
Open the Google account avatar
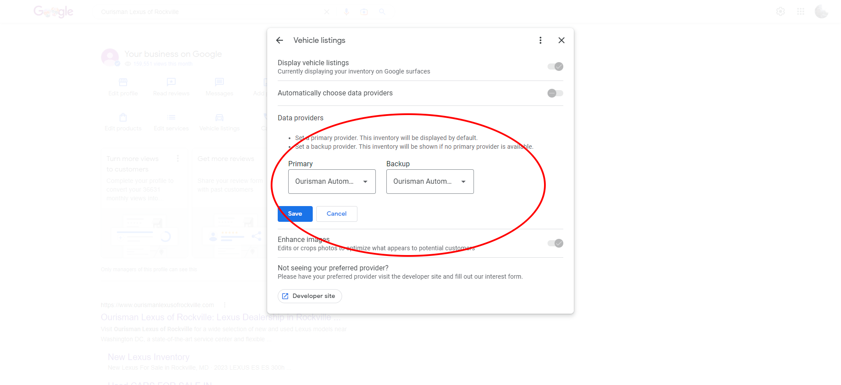coord(822,12)
